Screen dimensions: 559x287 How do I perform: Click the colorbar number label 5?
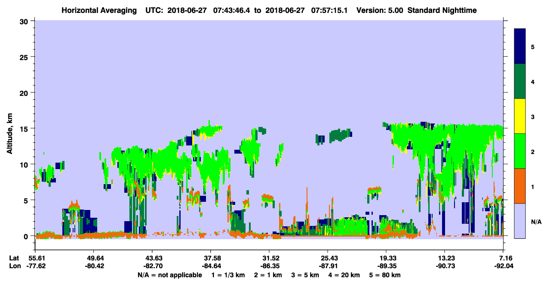pos(533,46)
